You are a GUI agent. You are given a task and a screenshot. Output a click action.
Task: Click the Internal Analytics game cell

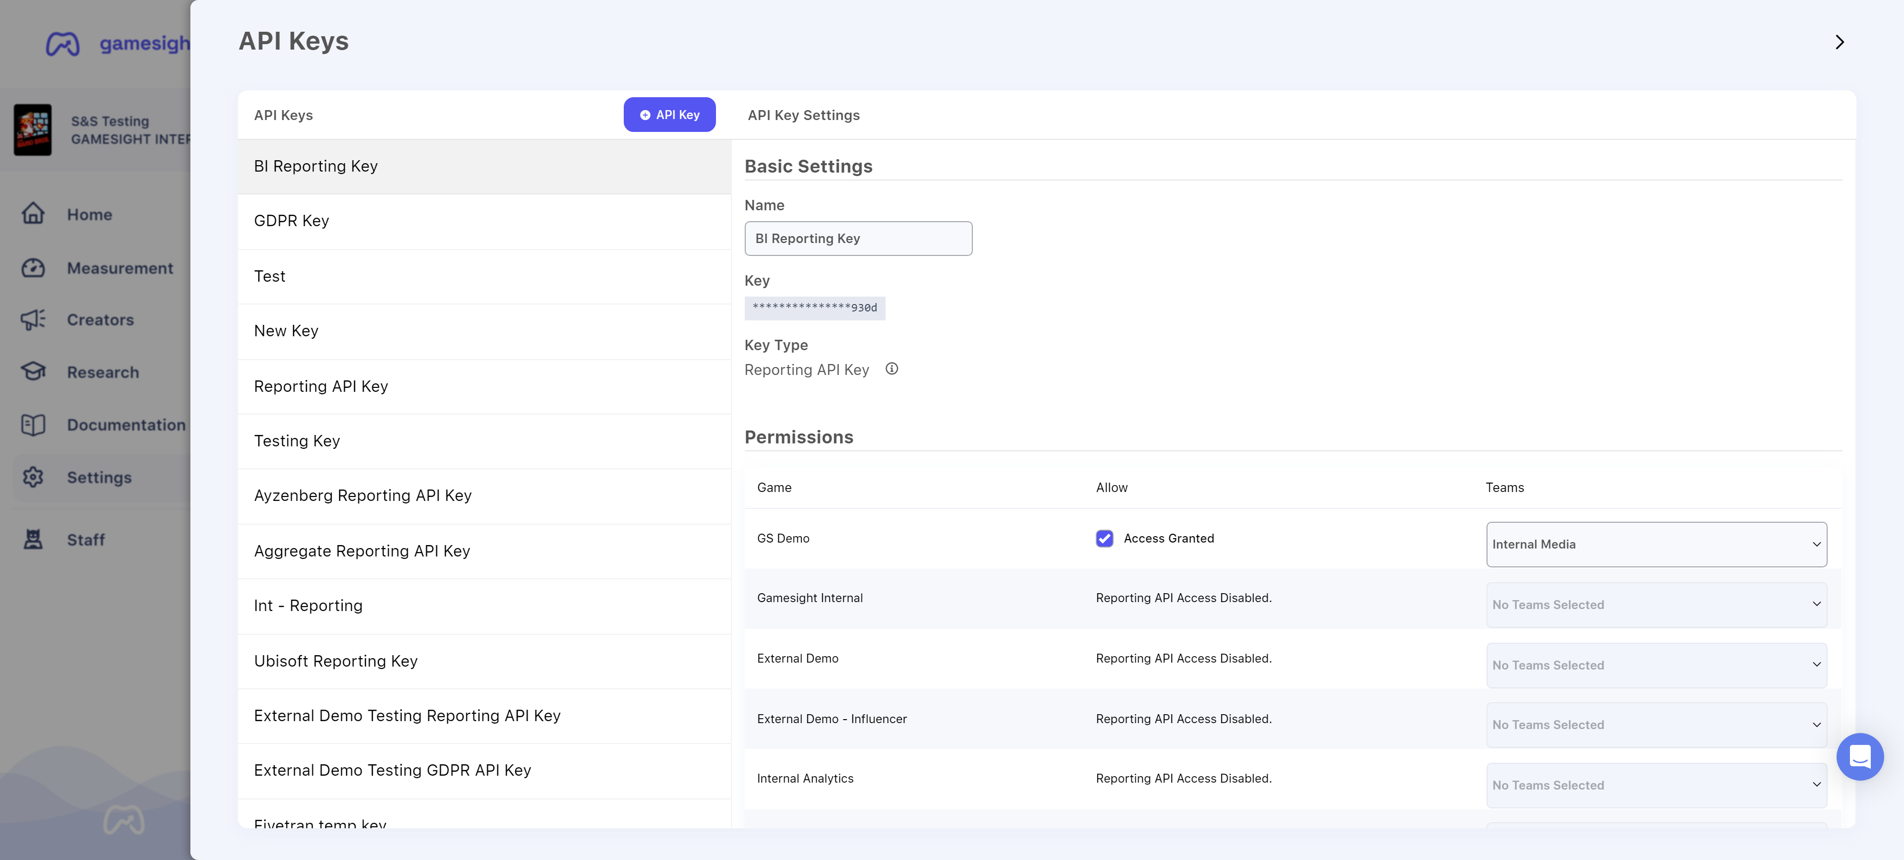[x=805, y=779]
